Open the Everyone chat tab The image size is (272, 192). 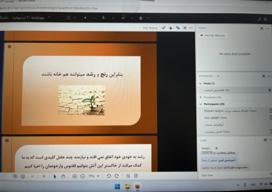(x=206, y=148)
